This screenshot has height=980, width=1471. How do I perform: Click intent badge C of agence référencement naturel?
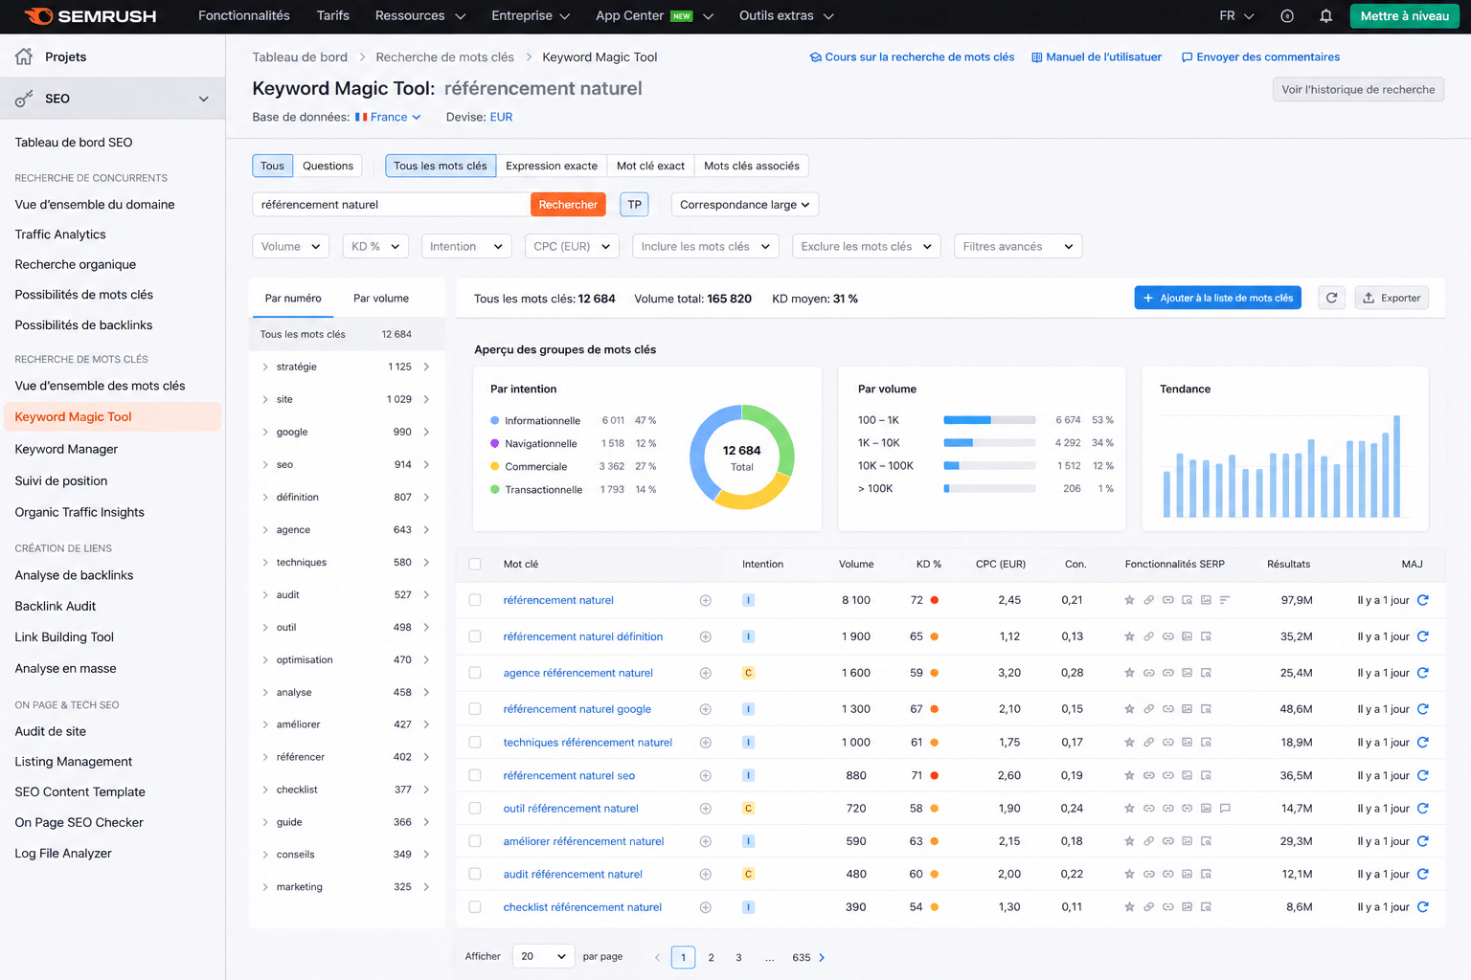(748, 673)
